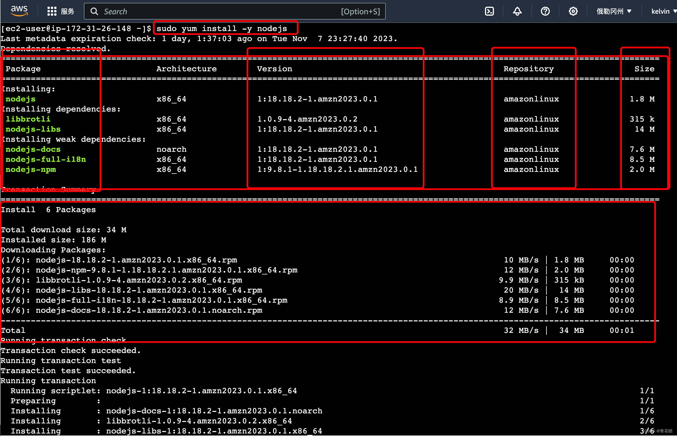677x436 pixels.
Task: Click the 'nodejs-full-i18n' package name
Action: click(x=46, y=160)
